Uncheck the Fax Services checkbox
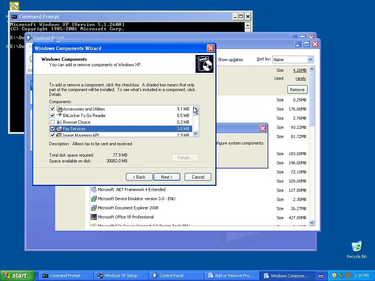 click(53, 128)
